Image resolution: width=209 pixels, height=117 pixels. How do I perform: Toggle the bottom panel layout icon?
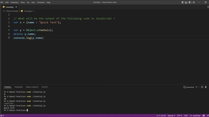[x=186, y=2]
